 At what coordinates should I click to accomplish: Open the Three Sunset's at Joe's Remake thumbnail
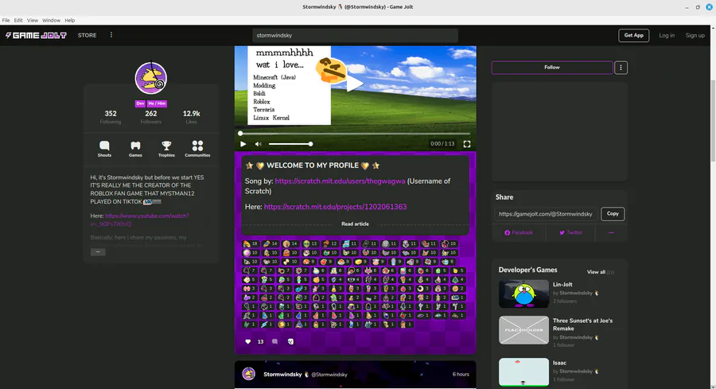523,329
